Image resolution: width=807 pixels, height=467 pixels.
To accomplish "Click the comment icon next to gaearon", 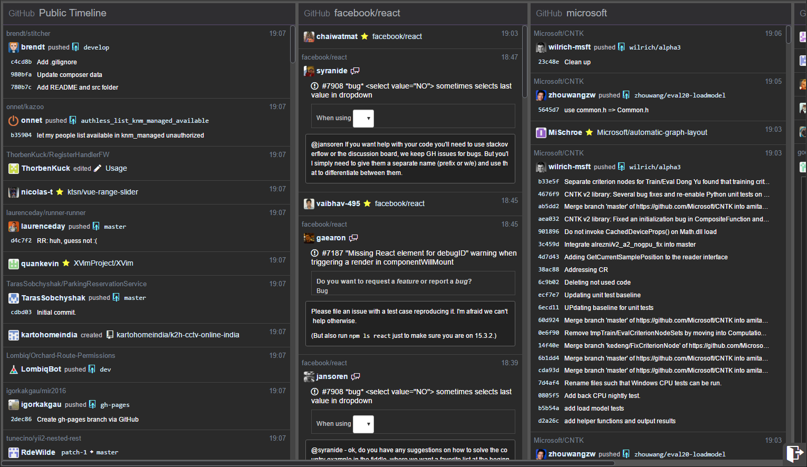I will tap(353, 238).
